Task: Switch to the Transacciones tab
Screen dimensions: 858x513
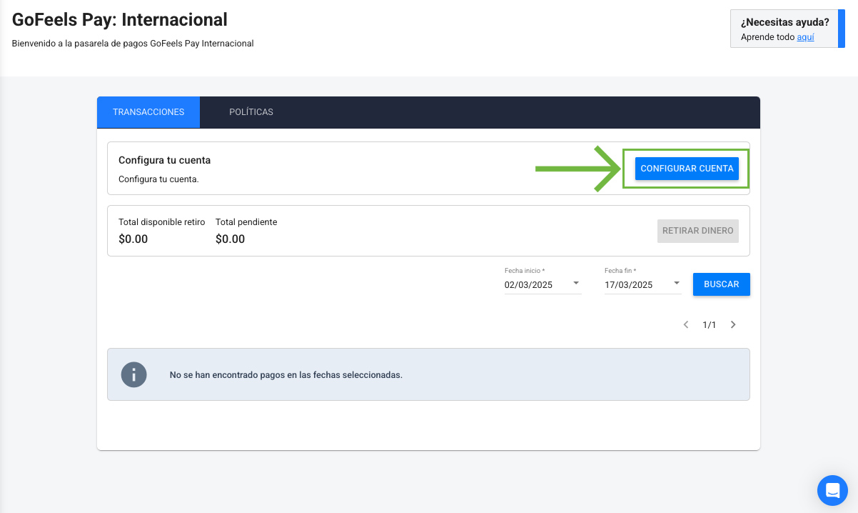Action: [148, 112]
